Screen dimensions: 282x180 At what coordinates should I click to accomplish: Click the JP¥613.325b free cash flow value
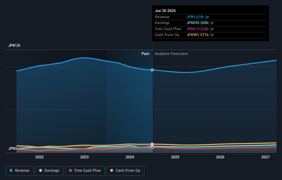point(198,29)
